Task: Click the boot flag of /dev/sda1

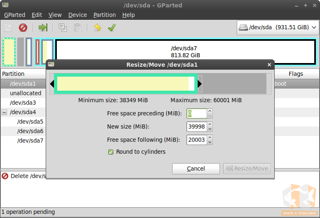Action: tap(280, 84)
